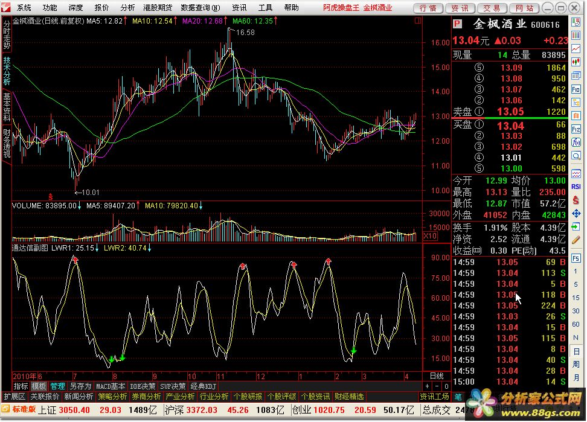Select 经典KDJ template
This screenshot has width=587, height=422.
[x=204, y=386]
